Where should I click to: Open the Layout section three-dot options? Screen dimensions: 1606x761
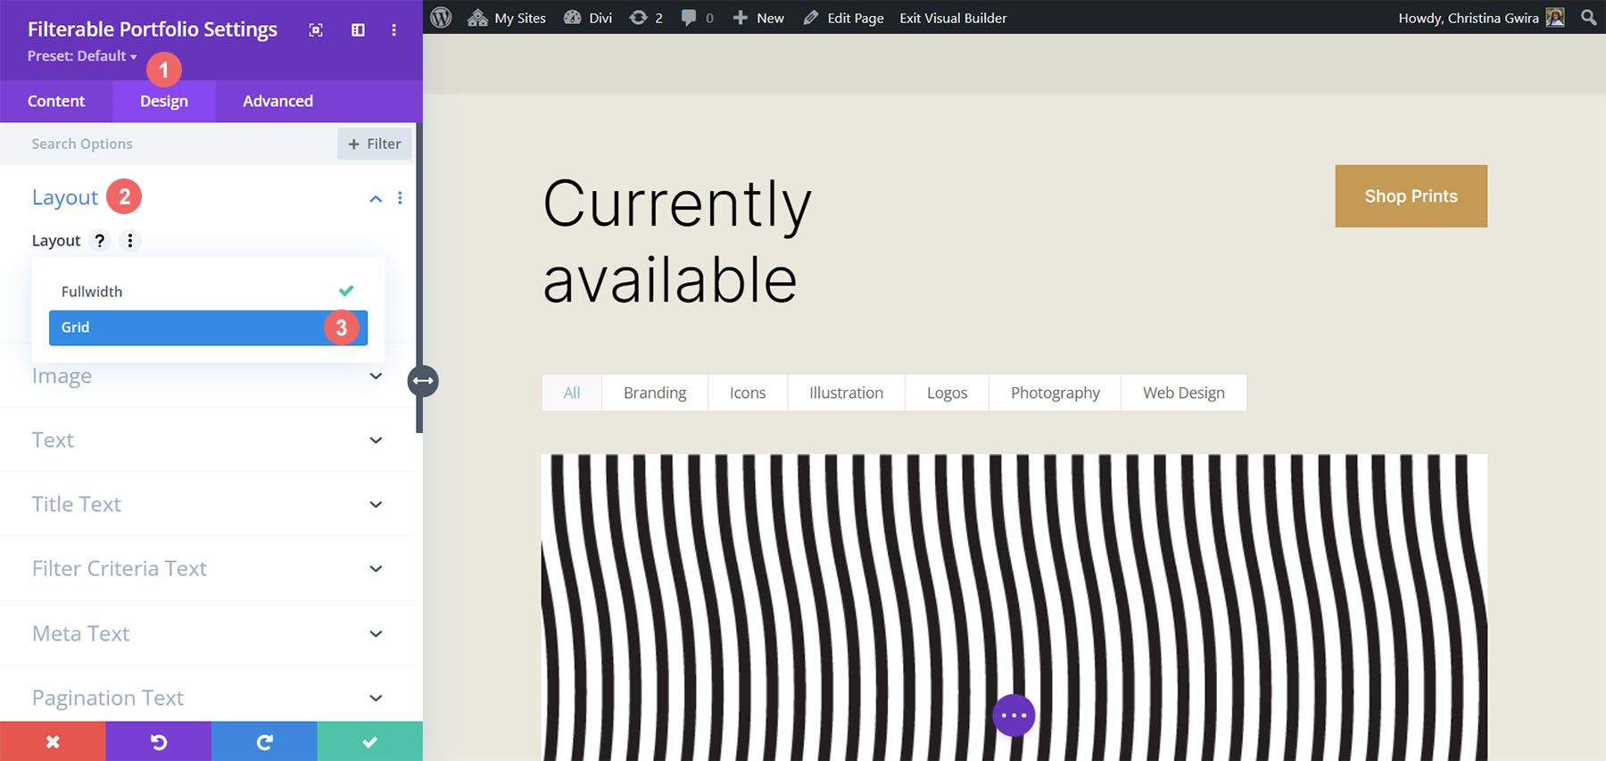click(400, 198)
